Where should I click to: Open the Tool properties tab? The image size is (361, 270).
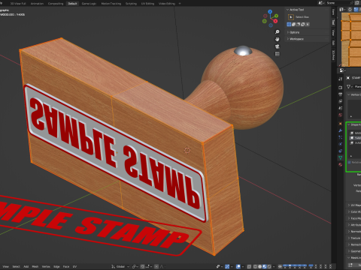[340, 79]
